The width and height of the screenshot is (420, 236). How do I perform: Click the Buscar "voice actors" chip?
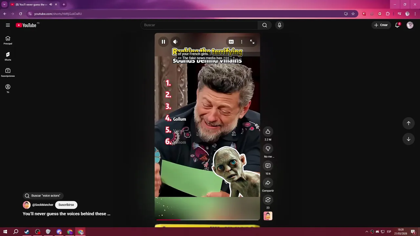point(43,196)
